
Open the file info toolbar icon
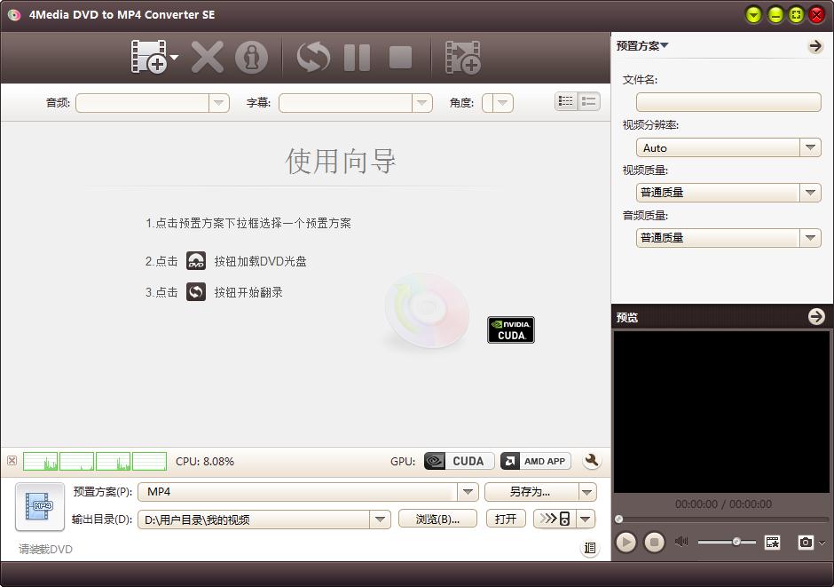251,57
